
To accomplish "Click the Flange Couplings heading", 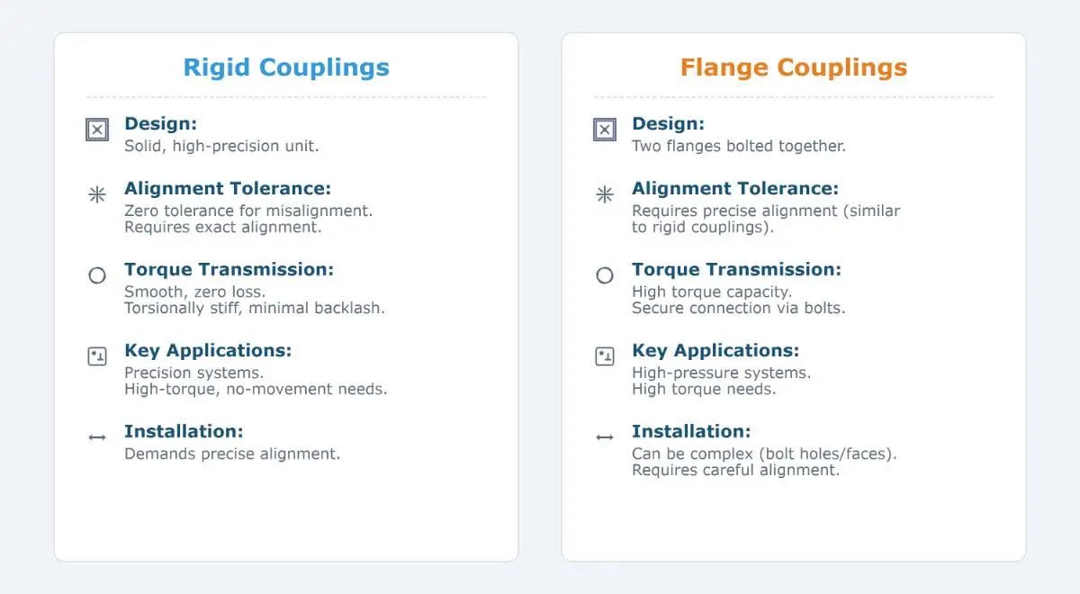I will point(794,67).
